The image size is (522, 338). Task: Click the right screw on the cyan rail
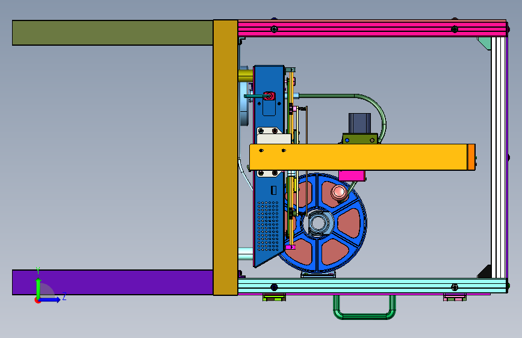(x=455, y=287)
